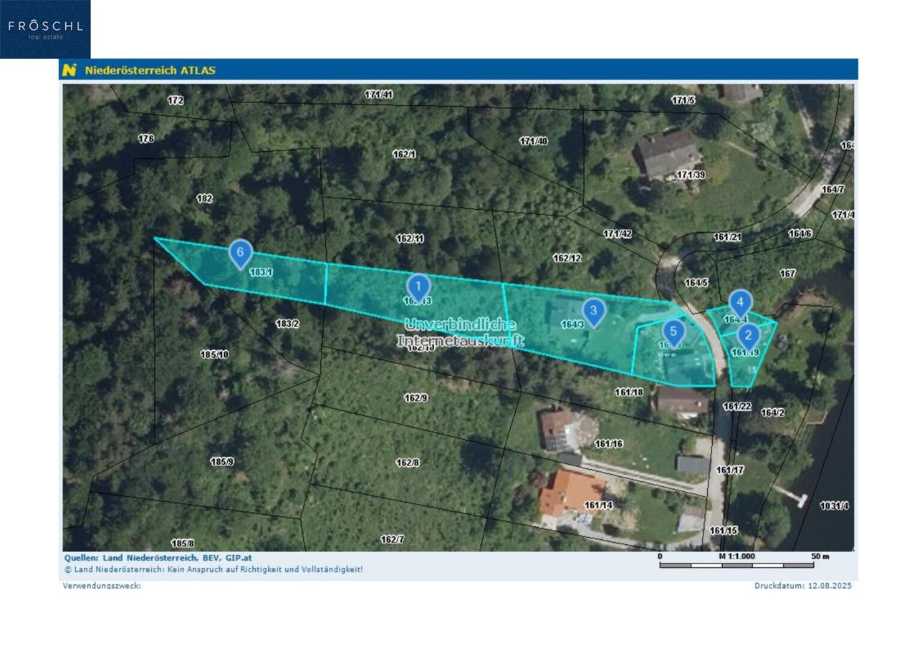Click the pin labeled 3
The image size is (917, 648).
tap(593, 311)
